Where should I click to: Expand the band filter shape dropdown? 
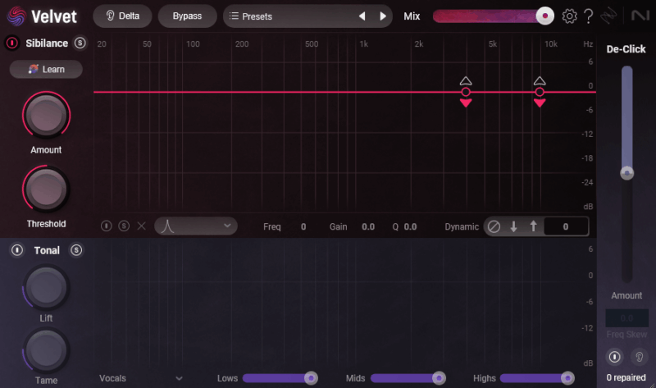195,226
